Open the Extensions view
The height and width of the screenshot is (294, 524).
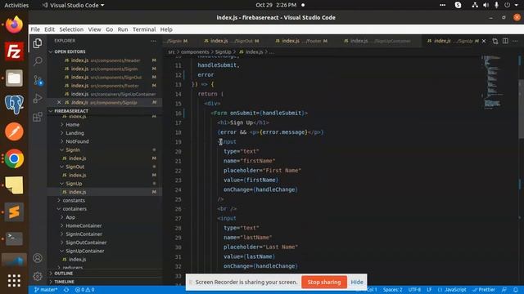[x=38, y=117]
